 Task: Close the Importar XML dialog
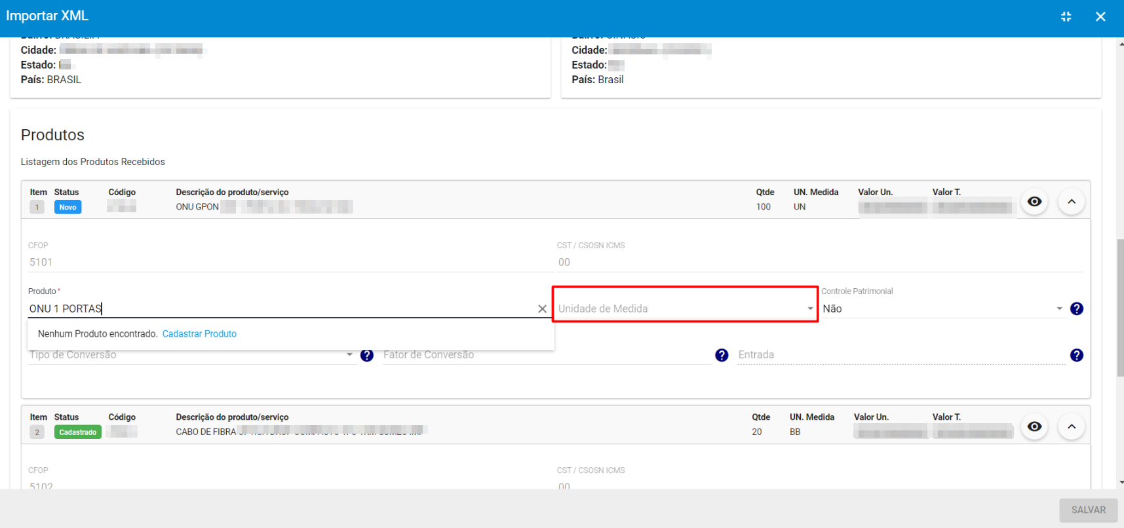click(1100, 16)
